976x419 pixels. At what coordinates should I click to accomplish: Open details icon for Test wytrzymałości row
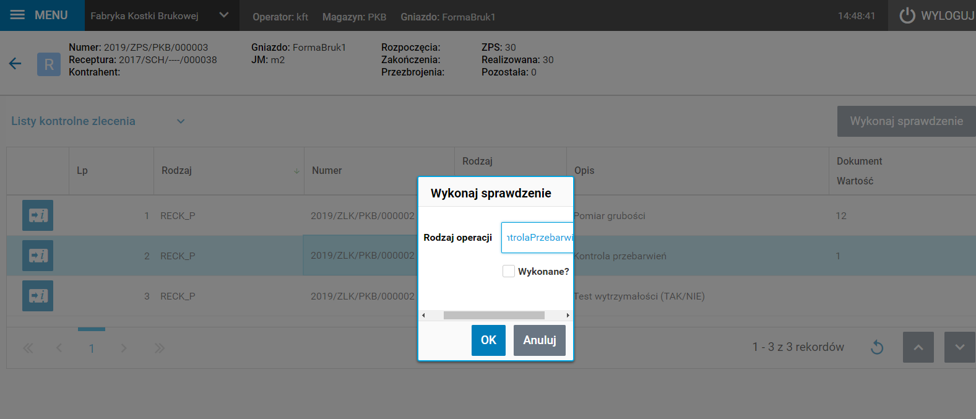coord(38,296)
